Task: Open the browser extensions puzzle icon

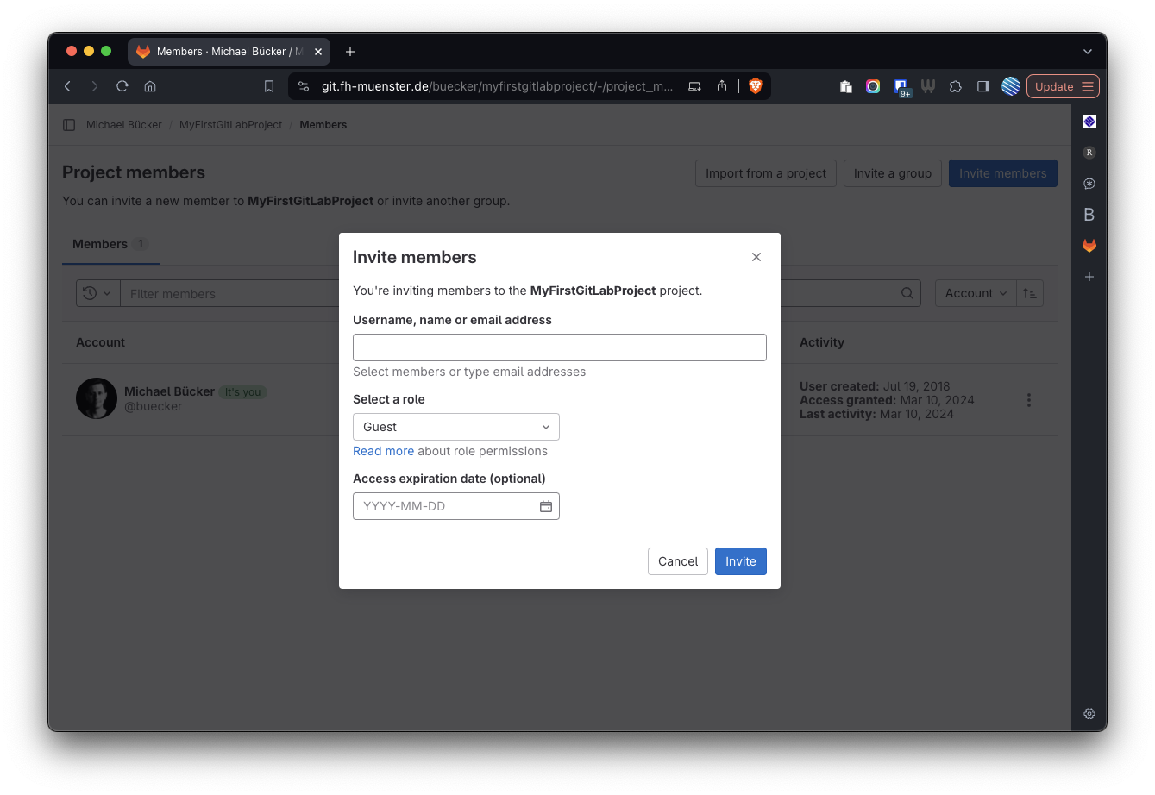Action: click(955, 86)
